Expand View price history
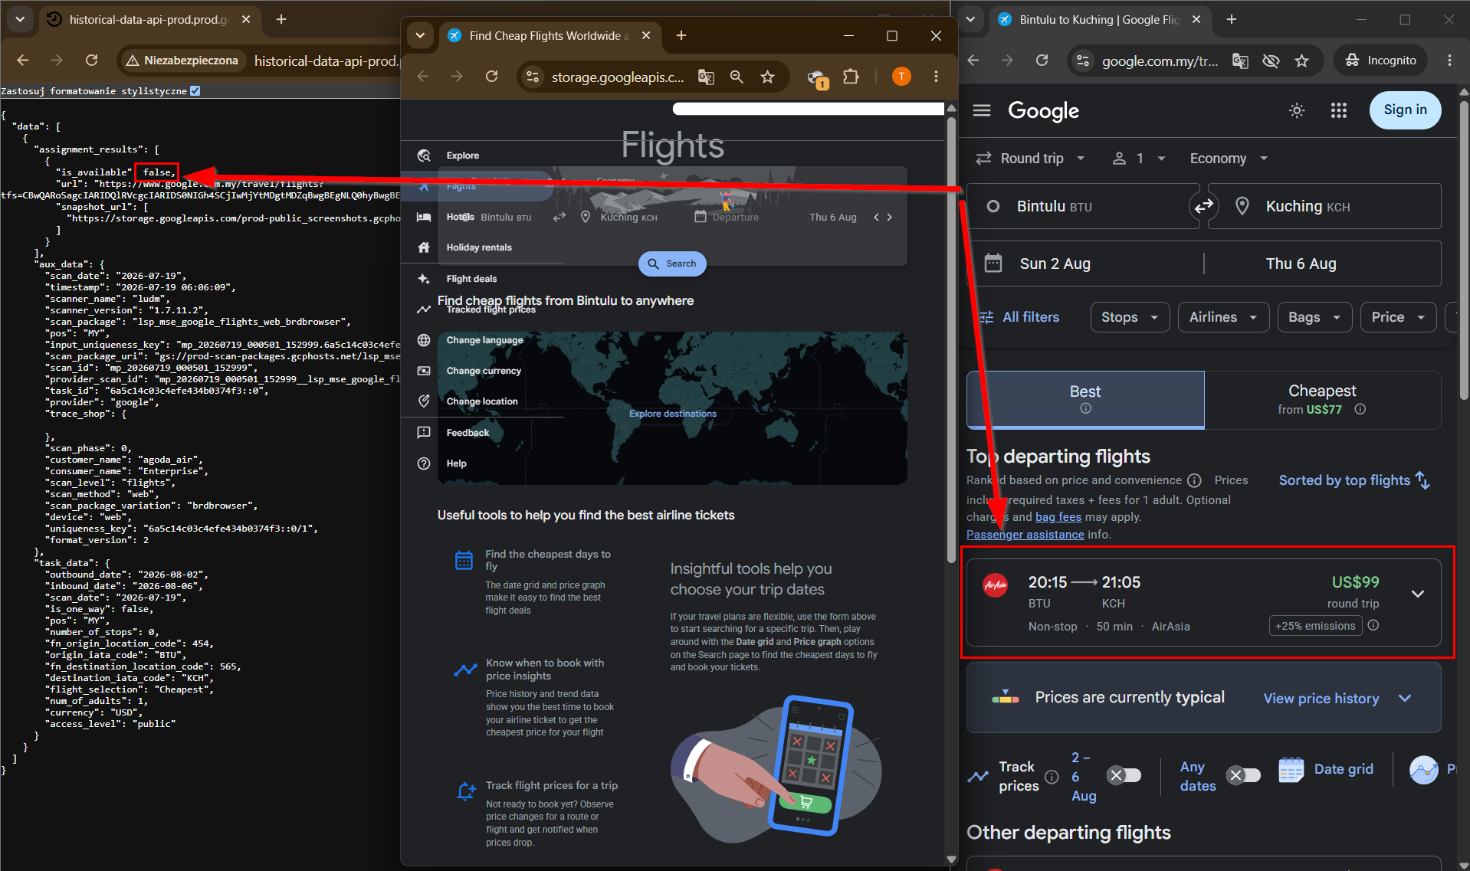1470x871 pixels. (1337, 698)
